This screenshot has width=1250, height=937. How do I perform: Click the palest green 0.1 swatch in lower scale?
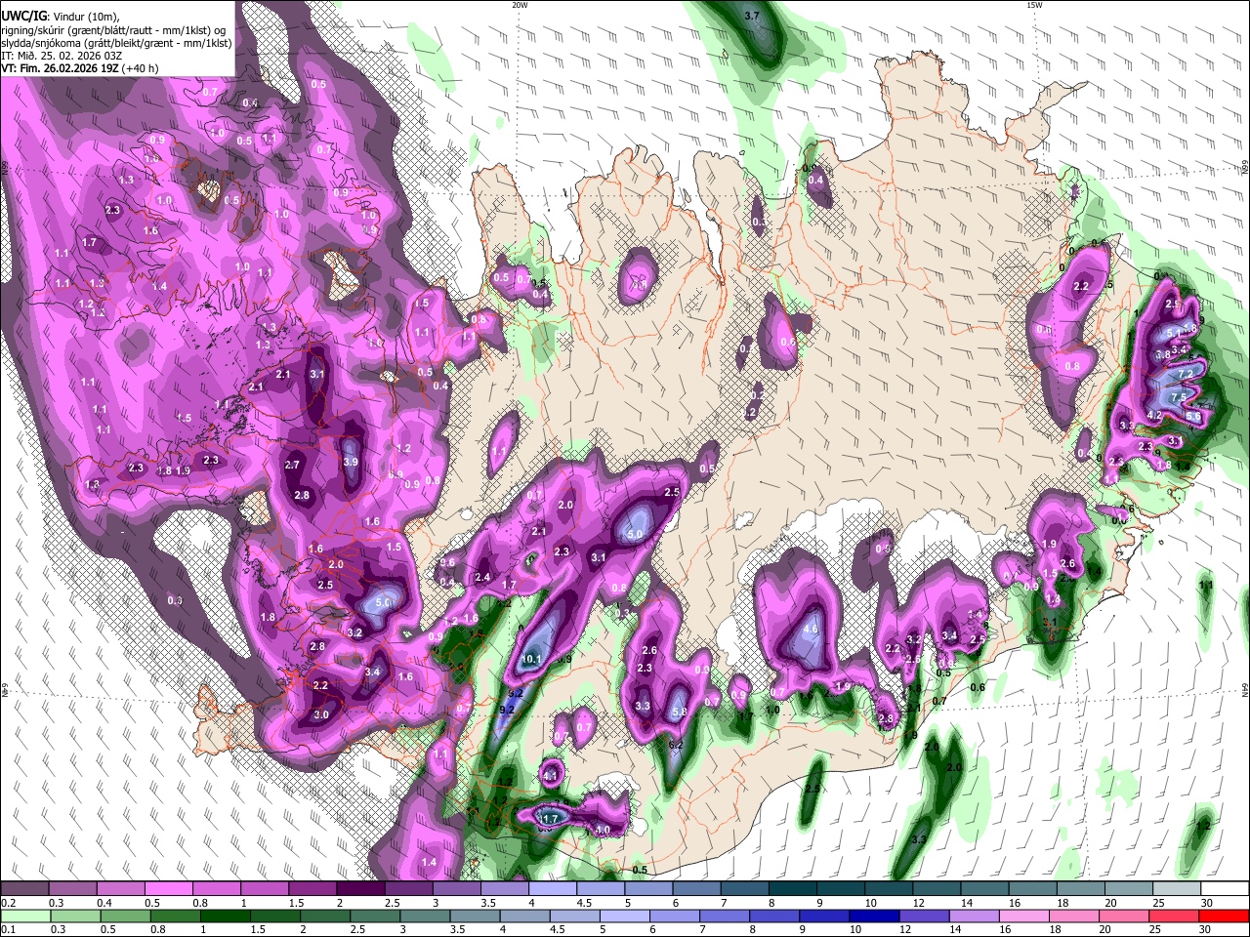tap(25, 916)
